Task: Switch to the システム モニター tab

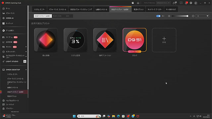Action: [39, 9]
